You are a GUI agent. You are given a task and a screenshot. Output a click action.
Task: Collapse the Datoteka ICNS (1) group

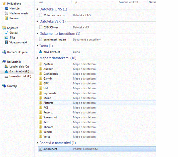click(37, 9)
